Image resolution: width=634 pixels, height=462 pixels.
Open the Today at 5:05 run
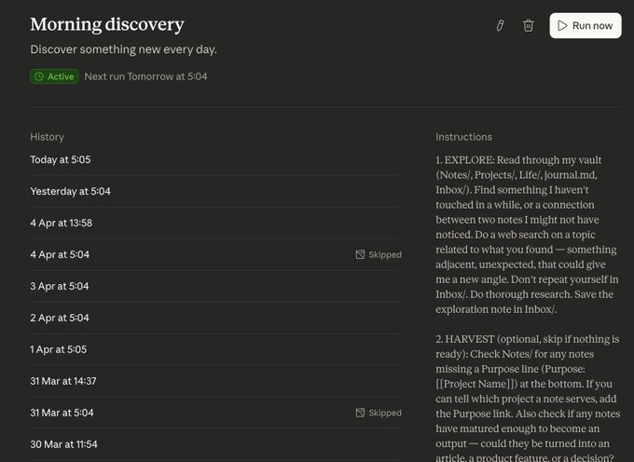coord(216,159)
